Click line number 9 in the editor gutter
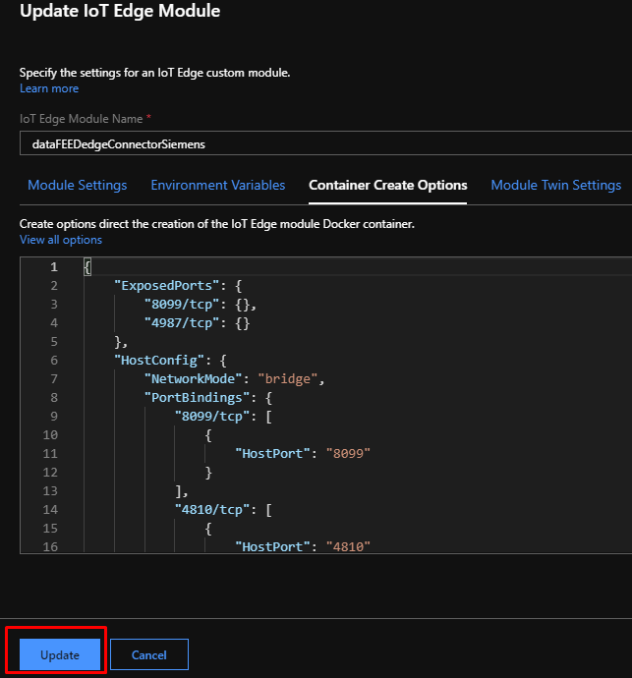632x678 pixels. pos(53,416)
